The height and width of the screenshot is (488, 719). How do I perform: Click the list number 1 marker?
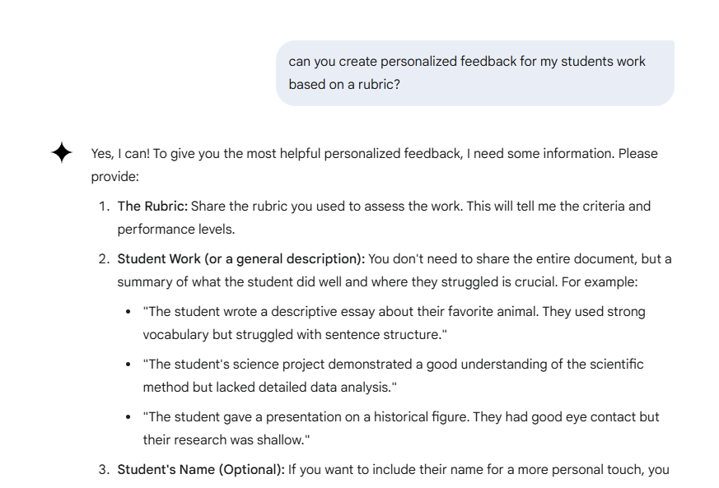104,207
